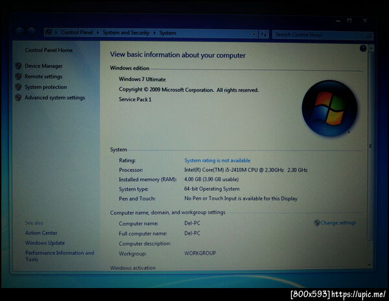Click Change settings link
Viewport: 389px width, 301px height.
[x=338, y=223]
